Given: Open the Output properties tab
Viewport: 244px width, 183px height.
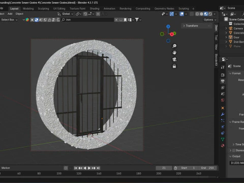Looking at the screenshot, I should click(223, 81).
